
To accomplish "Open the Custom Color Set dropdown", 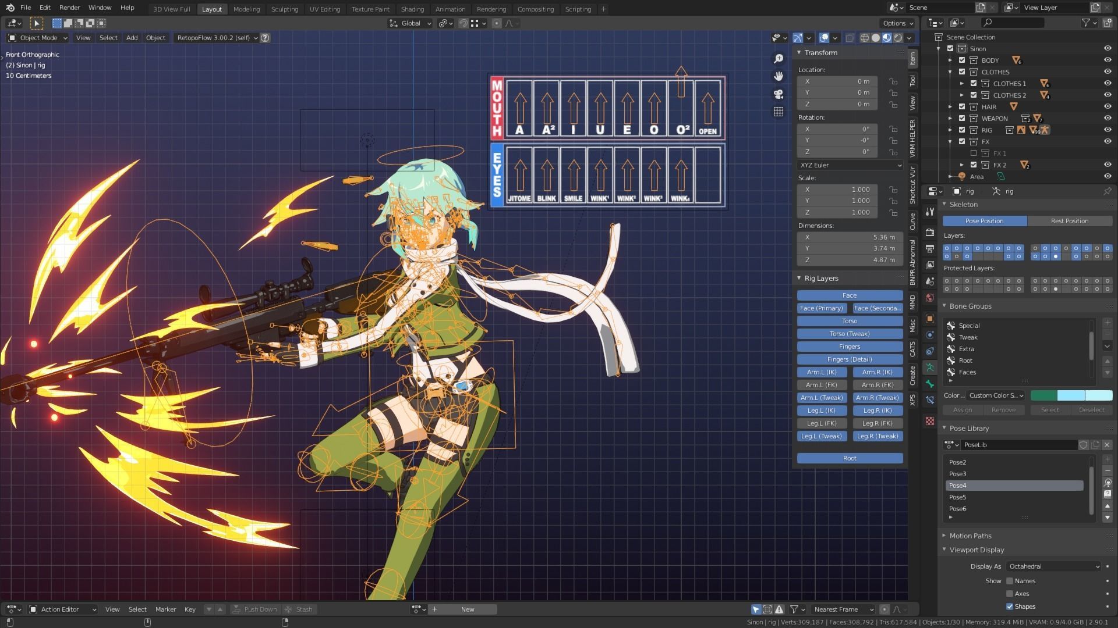I will point(996,395).
